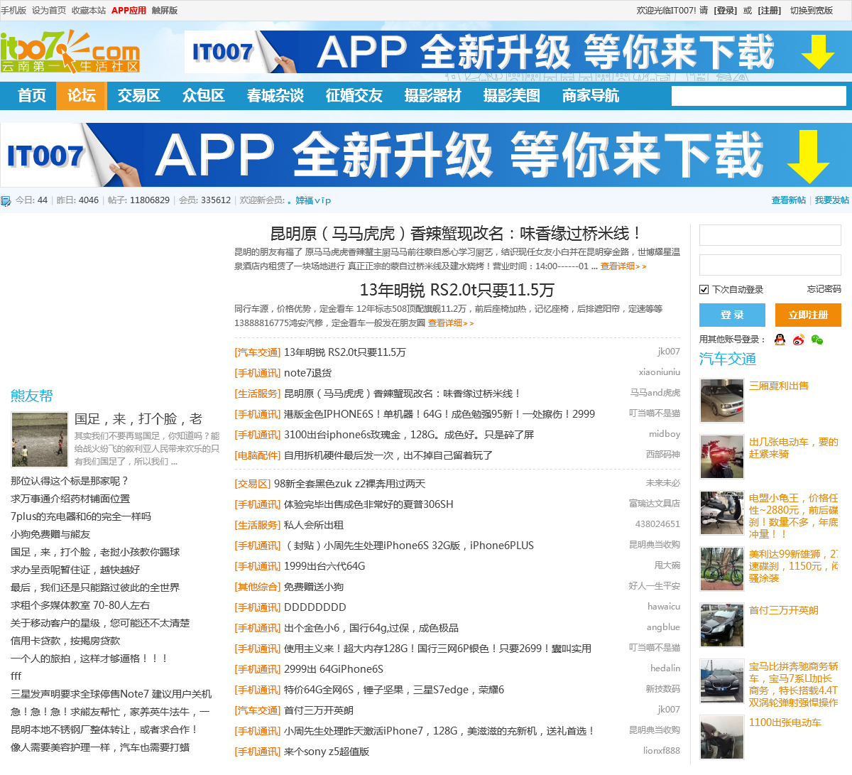Click the 收藏本站 link

[89, 11]
